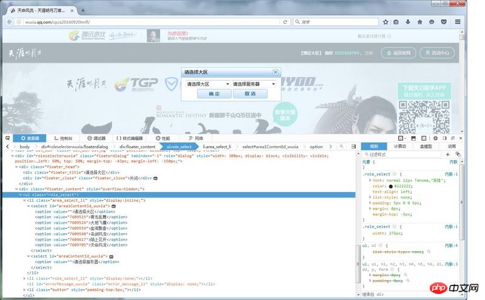The width and height of the screenshot is (485, 300).
Task: Click the 活动中心 button
Action: [x=437, y=53]
